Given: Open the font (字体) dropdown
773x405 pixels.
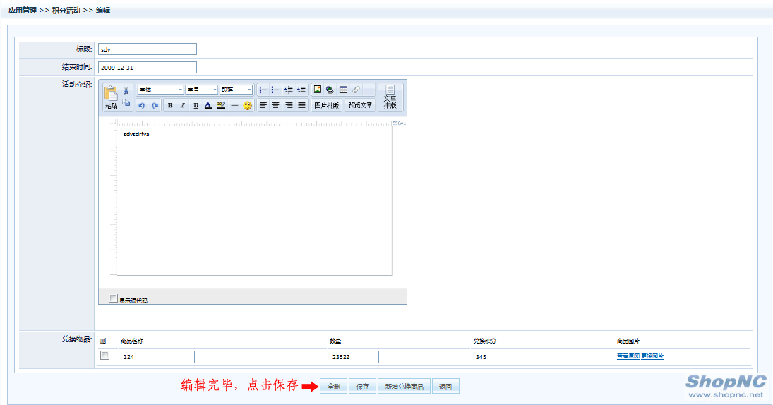Looking at the screenshot, I should tap(160, 90).
